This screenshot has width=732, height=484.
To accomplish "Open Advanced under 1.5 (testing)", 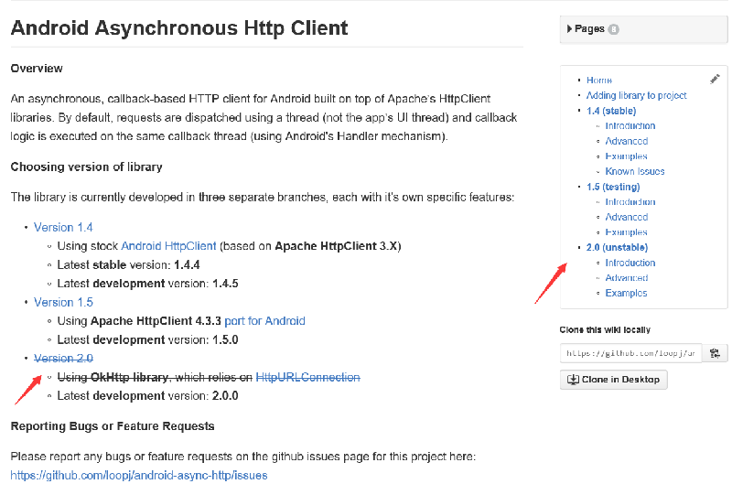I will [627, 217].
